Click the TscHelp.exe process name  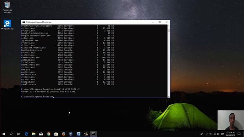pos(28,62)
